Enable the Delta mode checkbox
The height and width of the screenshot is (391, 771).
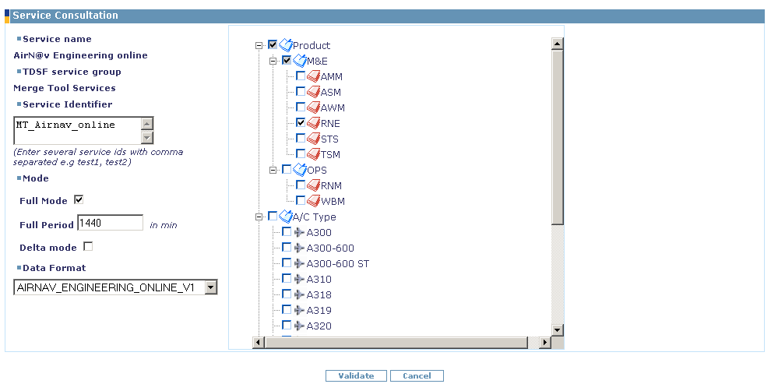coord(88,246)
